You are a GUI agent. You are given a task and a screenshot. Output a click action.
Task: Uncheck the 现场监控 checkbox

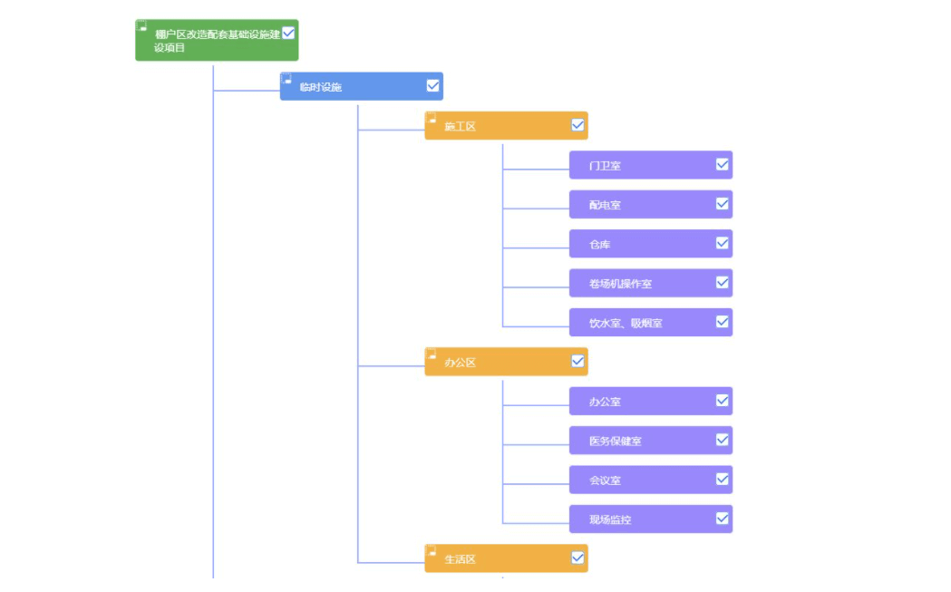click(722, 519)
